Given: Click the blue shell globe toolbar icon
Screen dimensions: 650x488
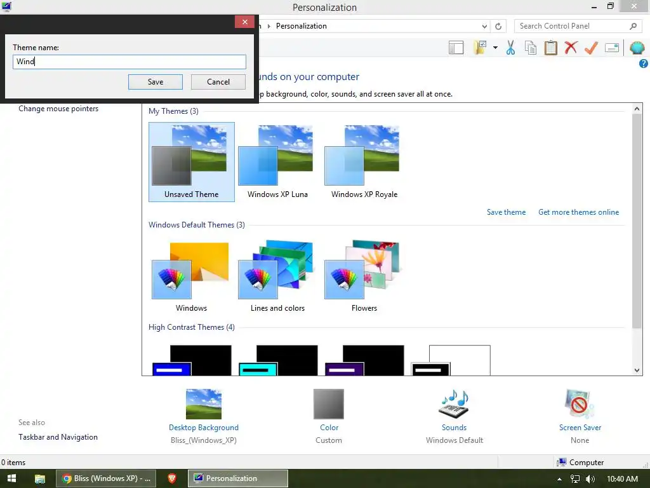Looking at the screenshot, I should (637, 47).
